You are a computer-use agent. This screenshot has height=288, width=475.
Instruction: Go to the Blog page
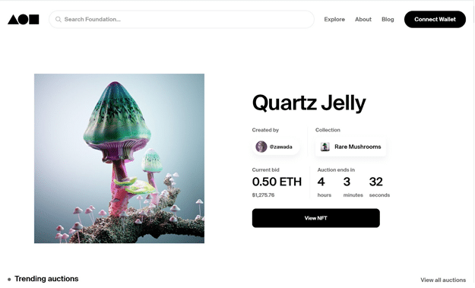click(388, 20)
